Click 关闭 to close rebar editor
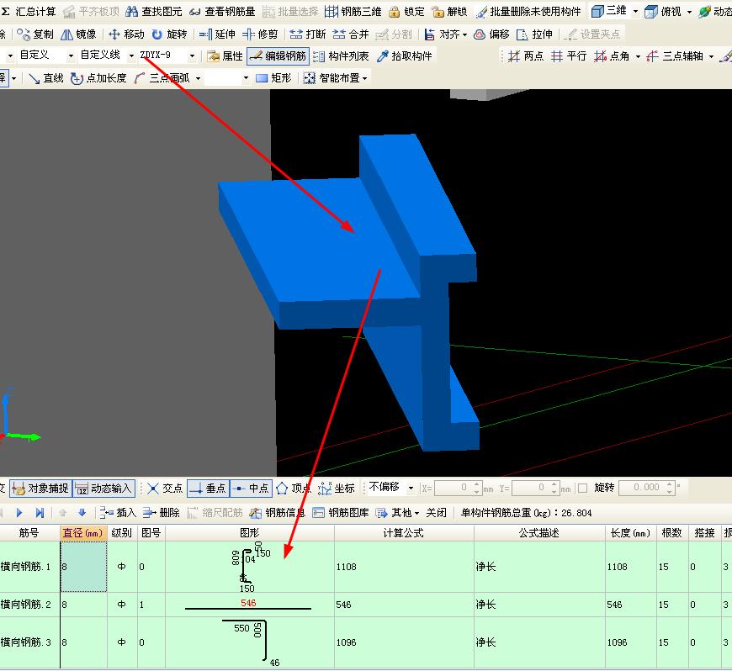Image resolution: width=732 pixels, height=671 pixels. (436, 513)
